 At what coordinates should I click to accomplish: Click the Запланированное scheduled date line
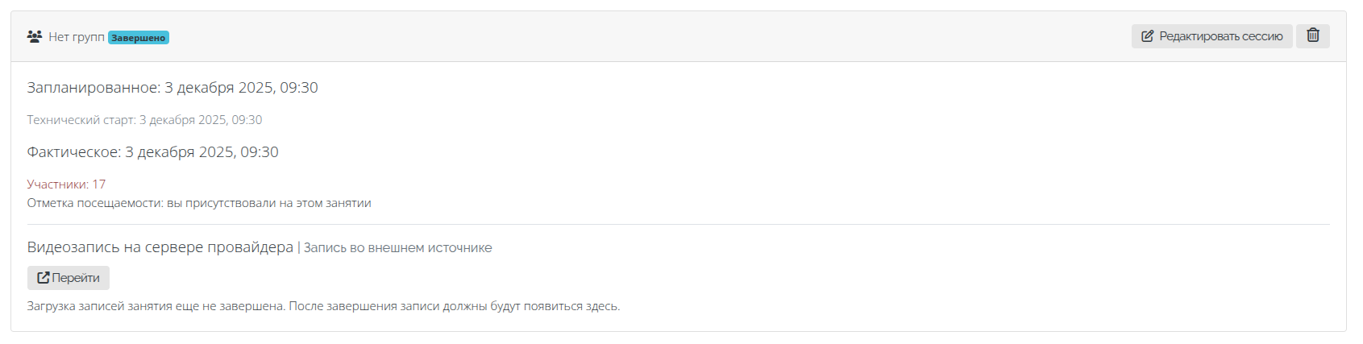[172, 88]
